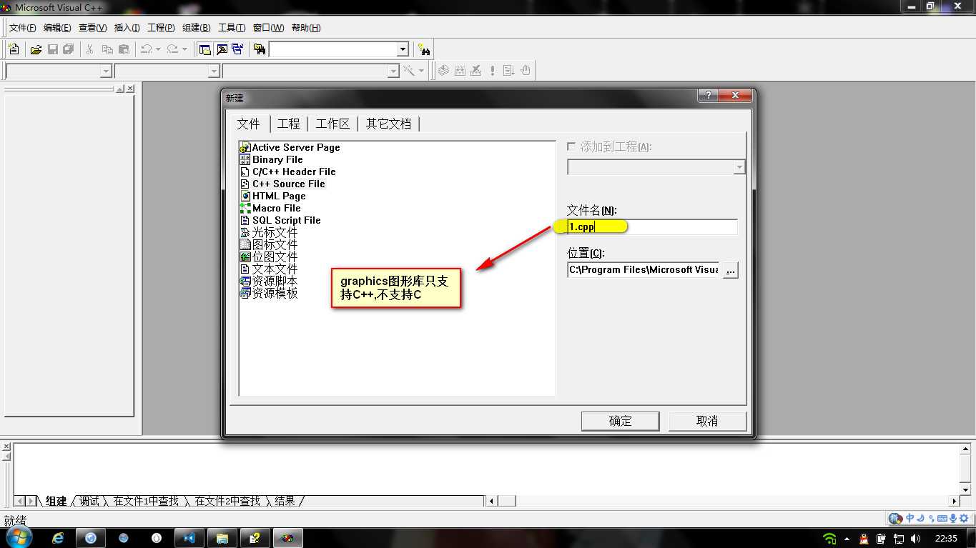Click the Build toolbar icon
Viewport: 976px width, 548px height.
pos(460,71)
